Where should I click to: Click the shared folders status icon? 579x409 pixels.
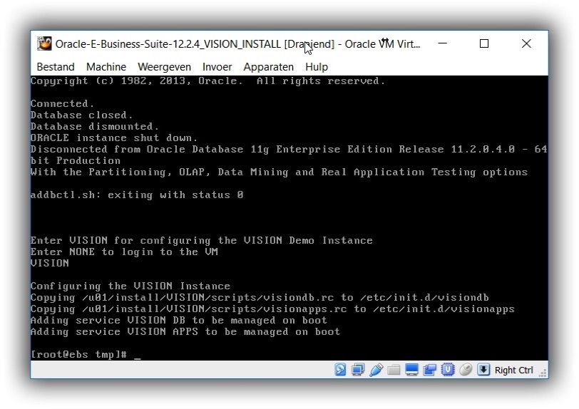[x=394, y=370]
